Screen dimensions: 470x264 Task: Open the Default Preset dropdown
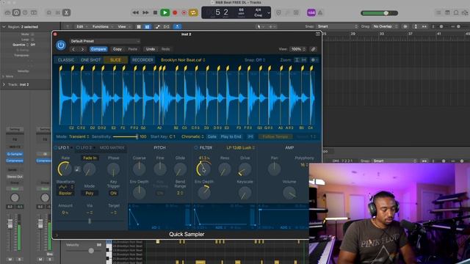(x=104, y=41)
